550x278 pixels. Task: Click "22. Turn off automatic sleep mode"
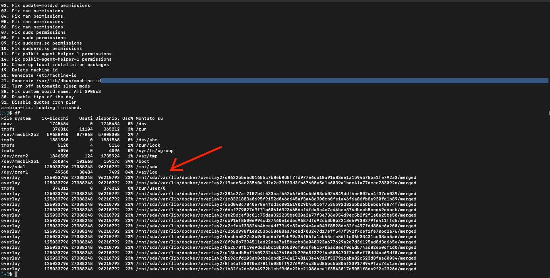point(45,86)
